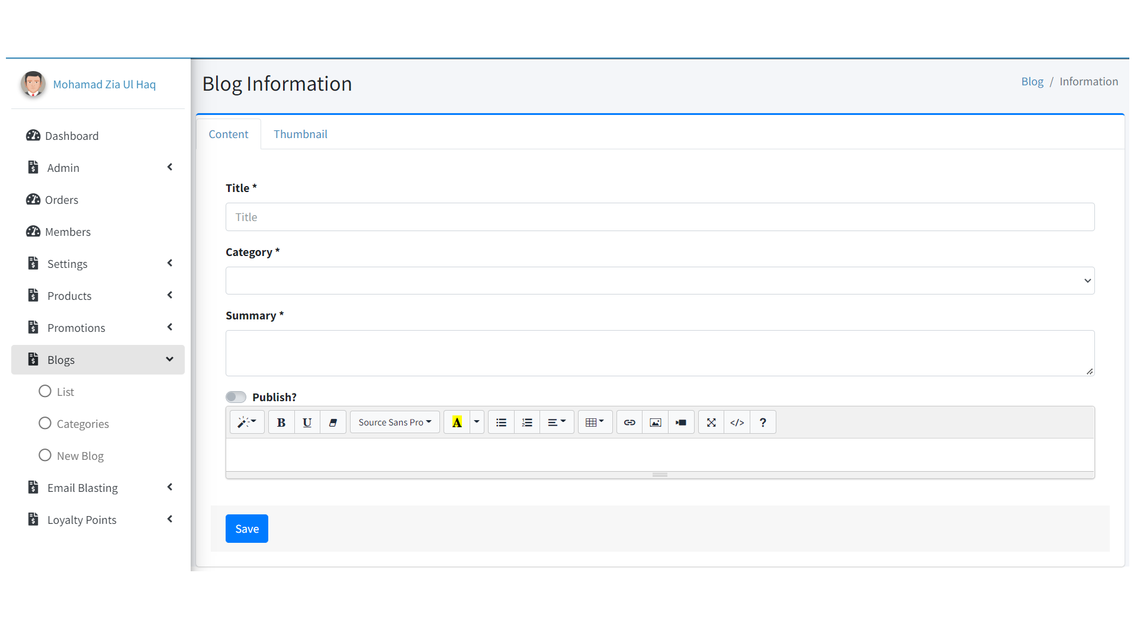Switch to the Thumbnail tab
1137x640 pixels.
pos(300,135)
